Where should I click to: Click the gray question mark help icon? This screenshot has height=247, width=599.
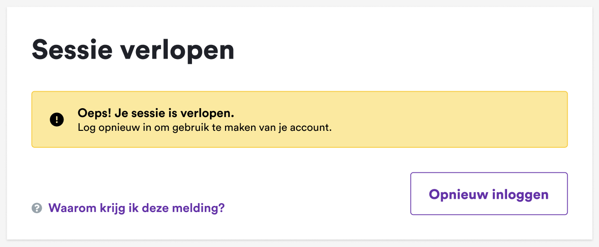coord(37,208)
